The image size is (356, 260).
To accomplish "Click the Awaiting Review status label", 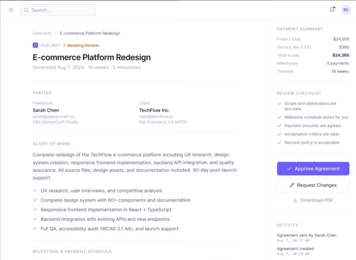I will click(83, 45).
